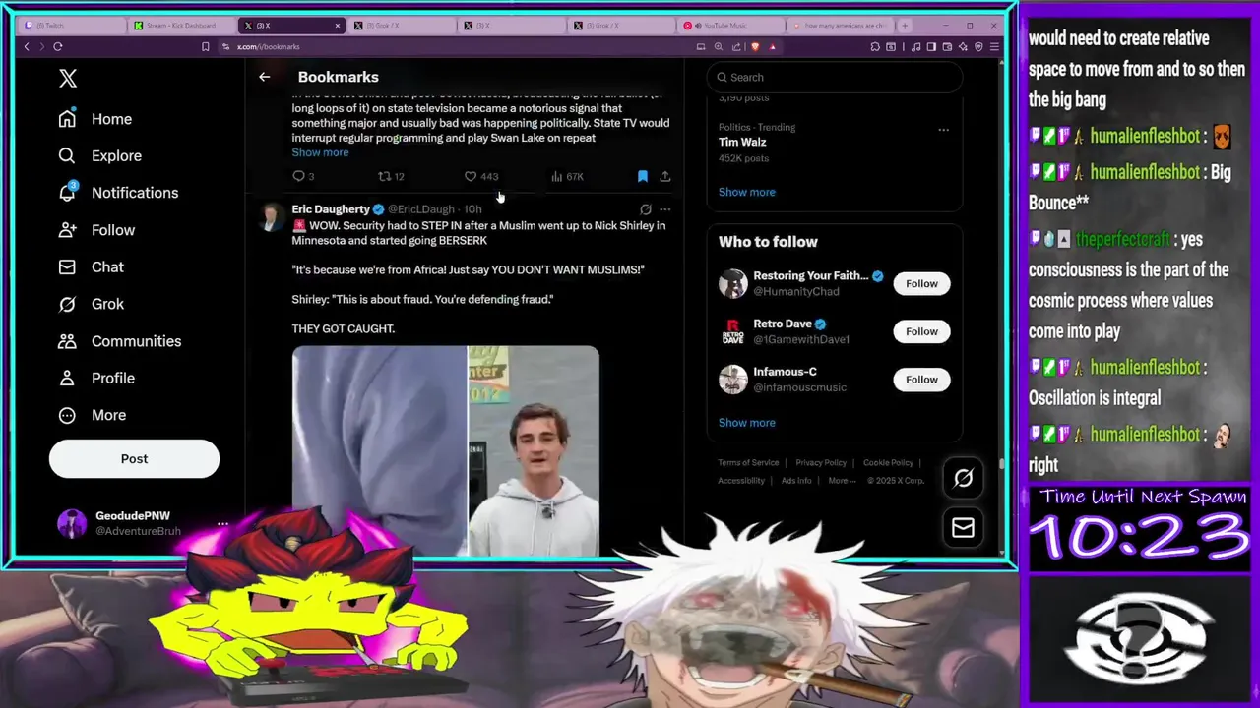Open Terms of Service link
Screen dimensions: 1260x708
coord(748,462)
